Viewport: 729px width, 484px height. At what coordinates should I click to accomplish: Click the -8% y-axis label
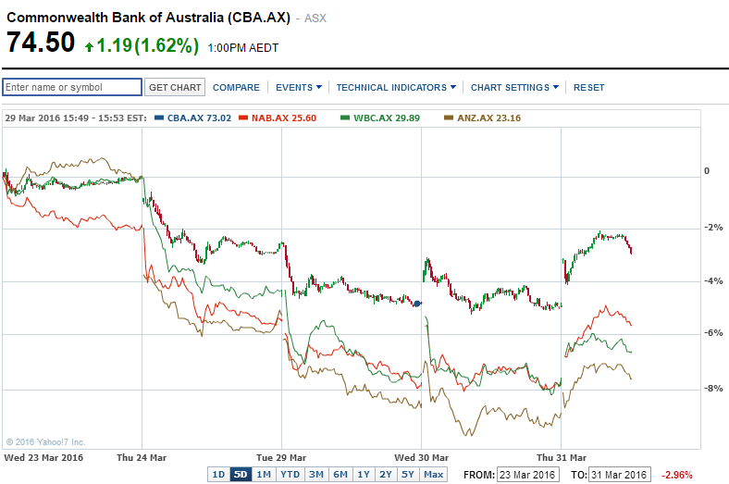click(713, 389)
